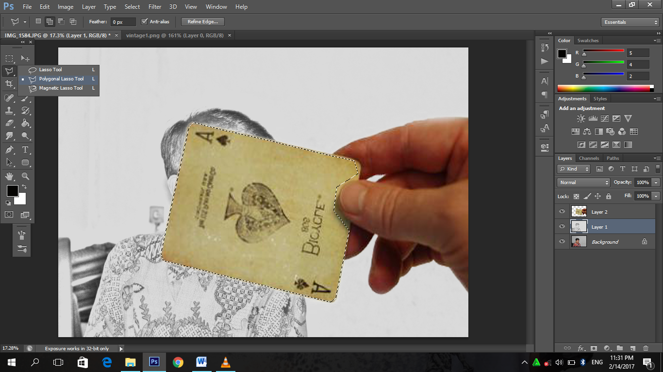This screenshot has height=372, width=663.
Task: Select the Hand tool
Action: pyautogui.click(x=9, y=176)
